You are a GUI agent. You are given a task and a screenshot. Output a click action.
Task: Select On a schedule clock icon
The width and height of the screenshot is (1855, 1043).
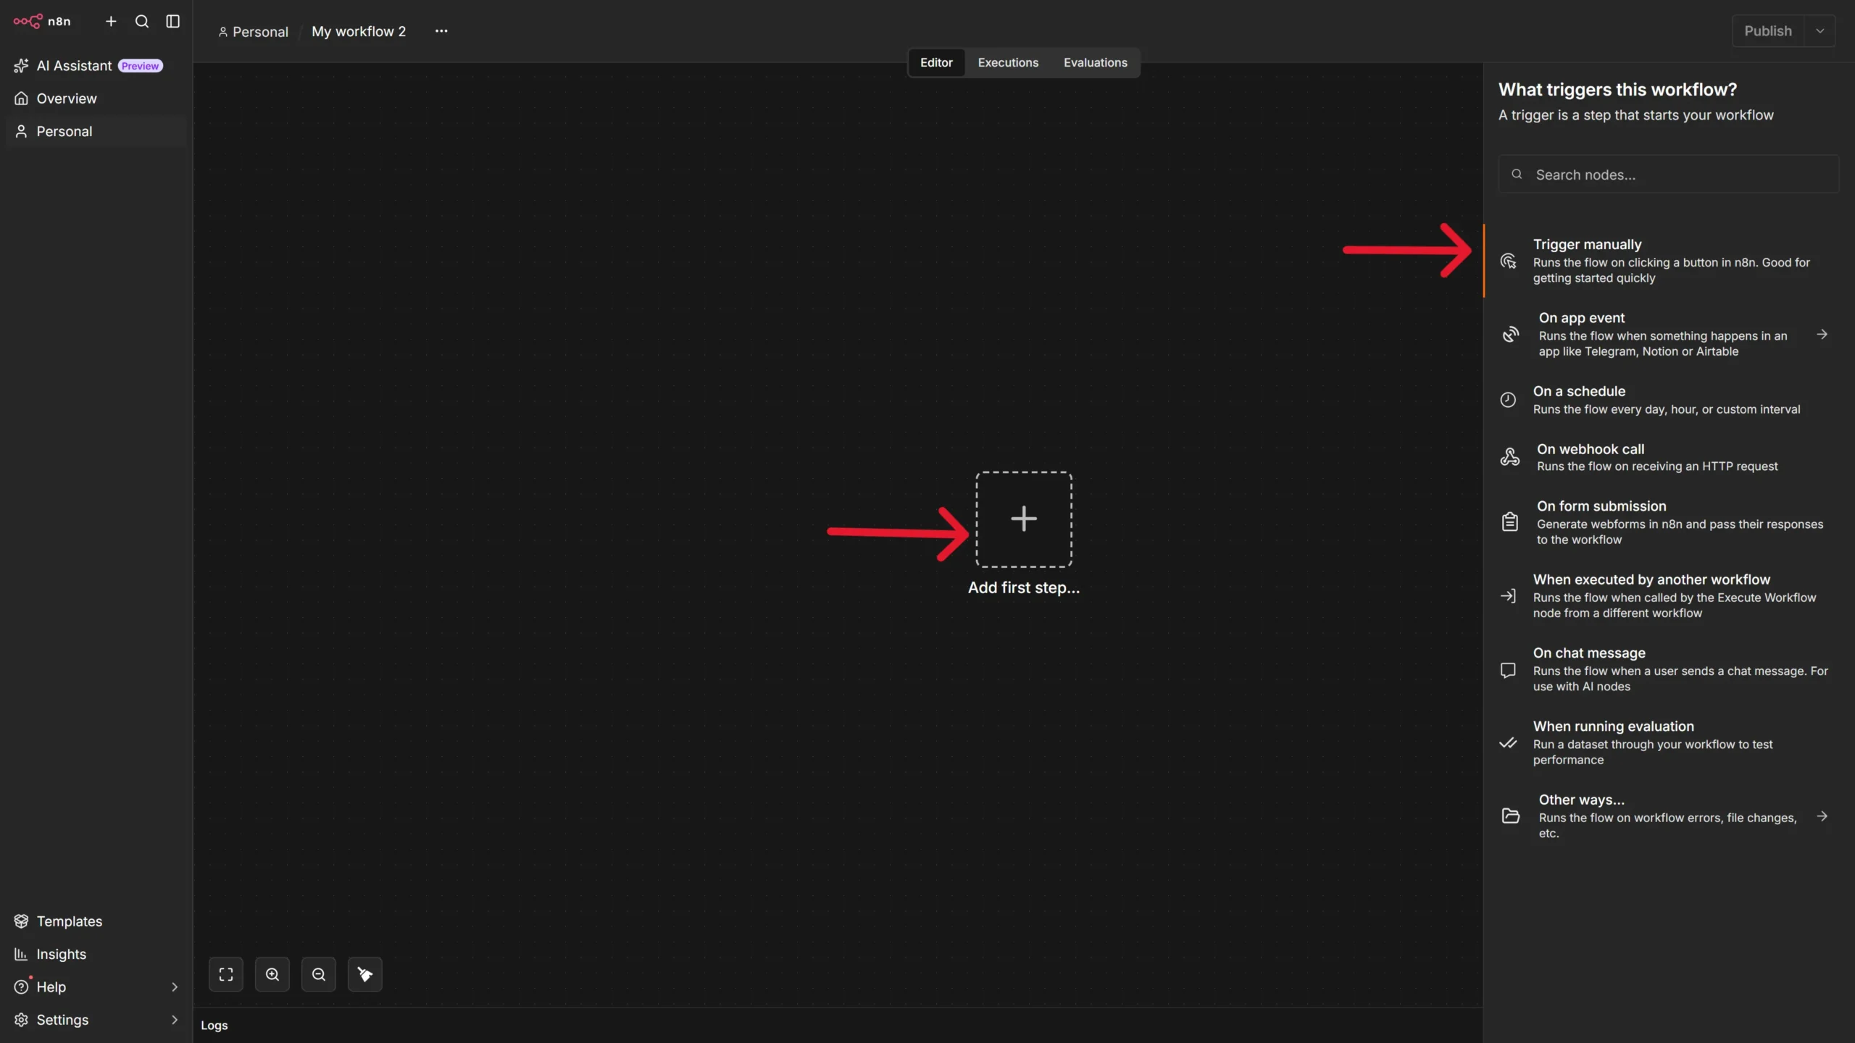(1508, 400)
